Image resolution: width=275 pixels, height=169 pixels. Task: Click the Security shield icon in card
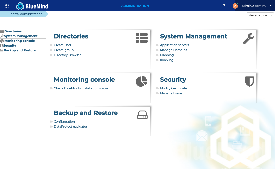tap(249, 81)
